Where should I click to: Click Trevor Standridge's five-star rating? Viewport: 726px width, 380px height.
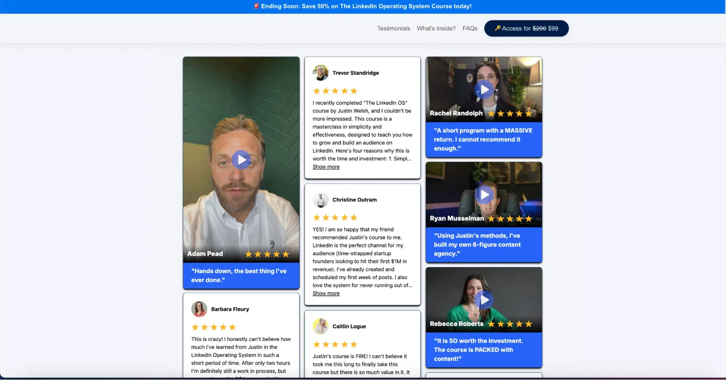point(335,91)
